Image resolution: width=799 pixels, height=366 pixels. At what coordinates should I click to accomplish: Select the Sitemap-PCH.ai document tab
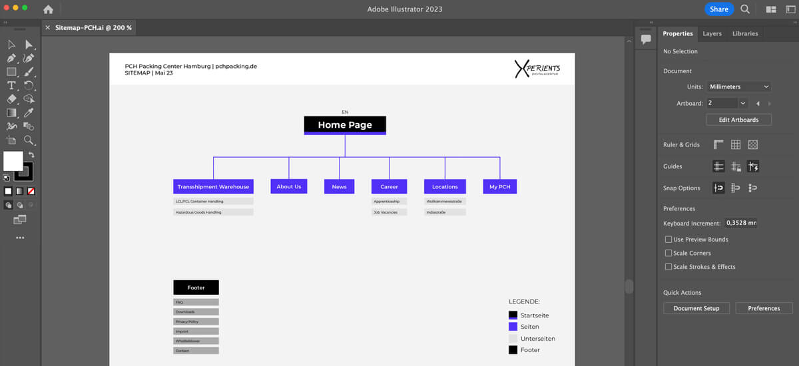click(x=93, y=27)
